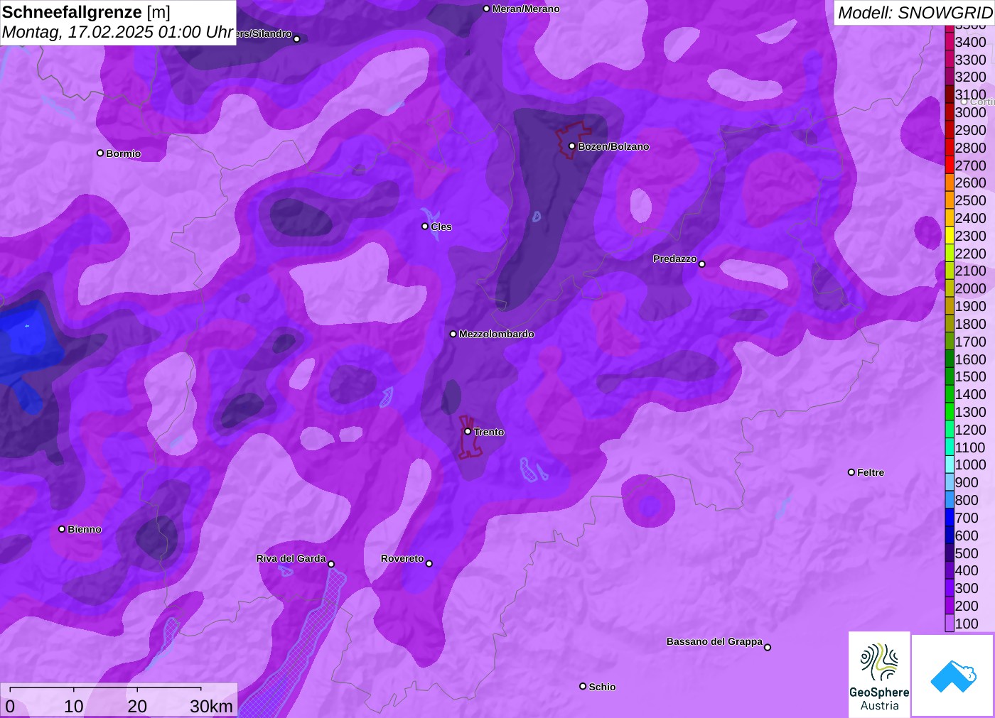Click the Bassano del Grappa marker
This screenshot has width=995, height=718.
[768, 647]
